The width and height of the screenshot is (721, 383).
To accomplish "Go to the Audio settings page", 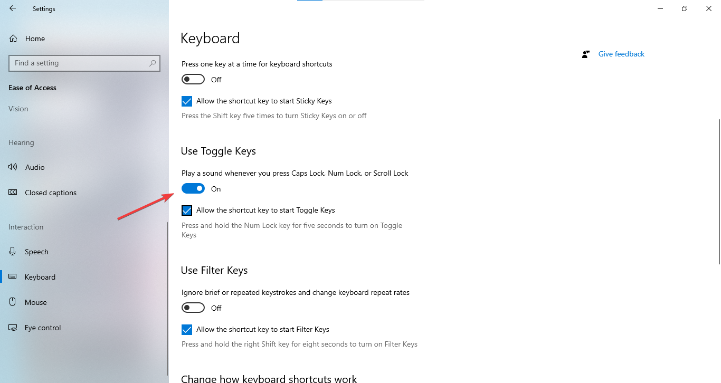I will [35, 167].
